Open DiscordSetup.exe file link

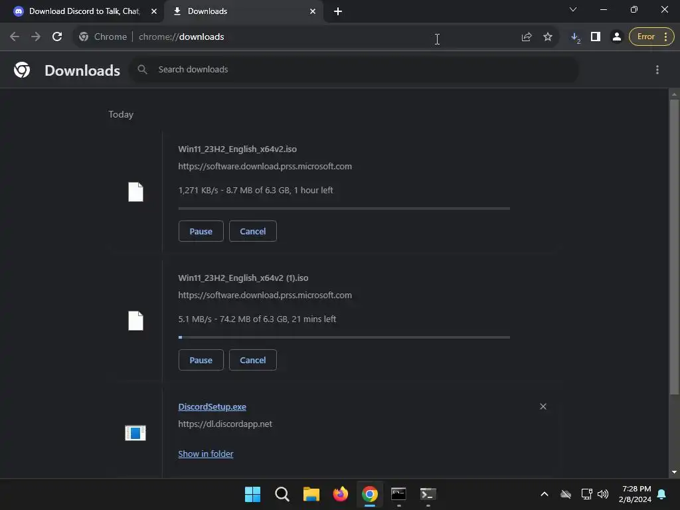click(212, 407)
